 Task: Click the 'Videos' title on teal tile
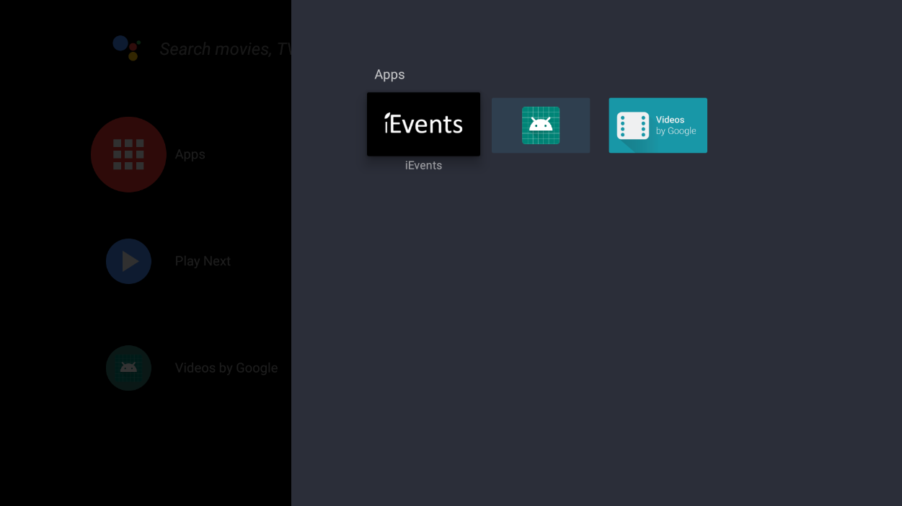click(670, 120)
